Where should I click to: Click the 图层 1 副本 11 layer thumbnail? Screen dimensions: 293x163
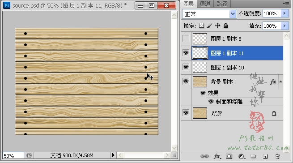(x=200, y=53)
